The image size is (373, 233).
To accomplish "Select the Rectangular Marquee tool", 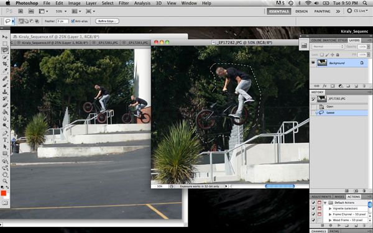I will 5,43.
